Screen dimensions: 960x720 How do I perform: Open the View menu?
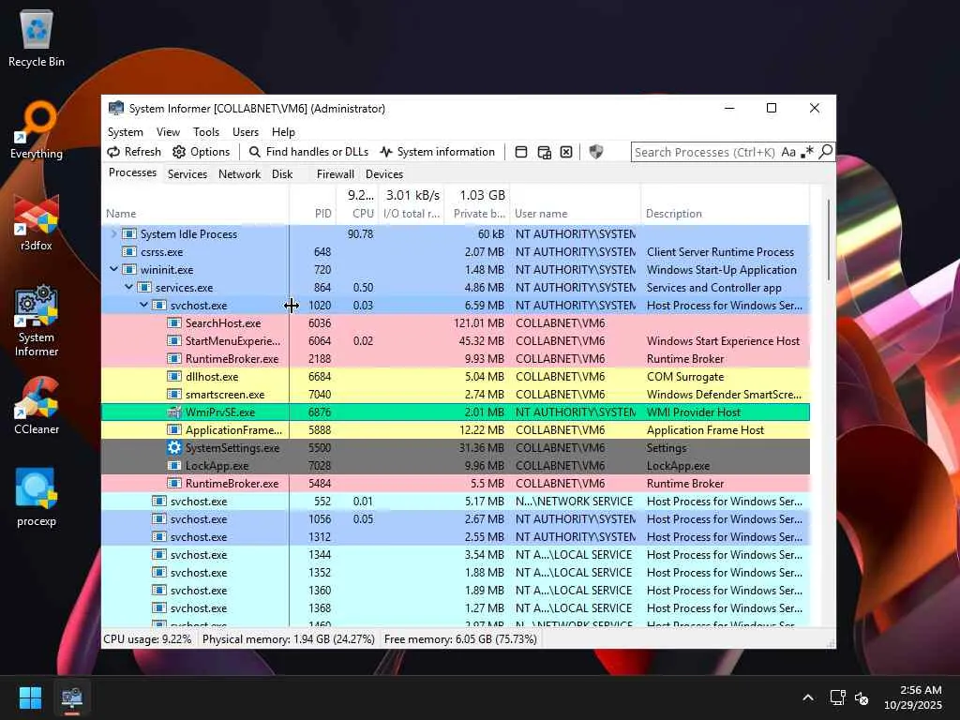tap(168, 132)
